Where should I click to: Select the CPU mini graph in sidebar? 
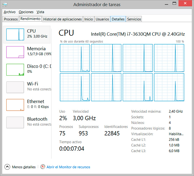(x=15, y=34)
